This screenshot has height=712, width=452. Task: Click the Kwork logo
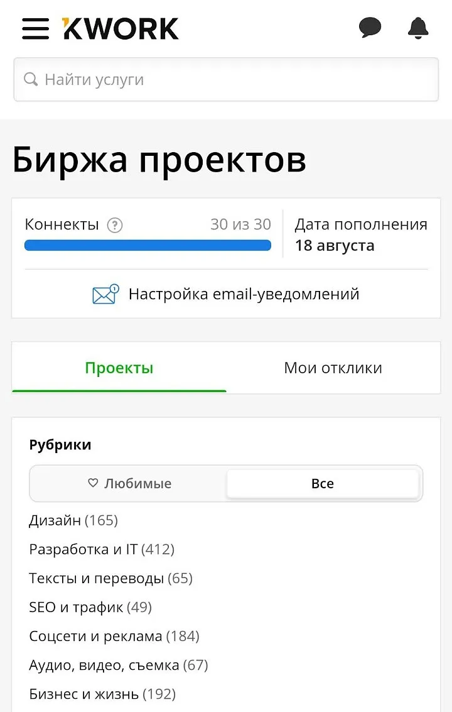point(121,29)
